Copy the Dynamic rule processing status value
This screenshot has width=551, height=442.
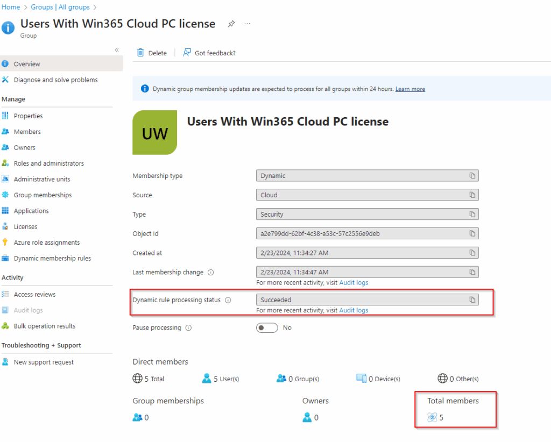(472, 300)
